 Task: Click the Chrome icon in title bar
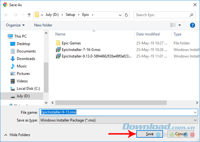pyautogui.click(x=5, y=5)
